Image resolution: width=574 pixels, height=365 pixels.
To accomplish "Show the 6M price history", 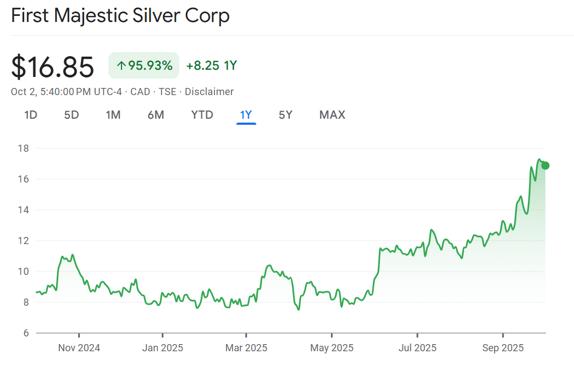I will (x=156, y=115).
